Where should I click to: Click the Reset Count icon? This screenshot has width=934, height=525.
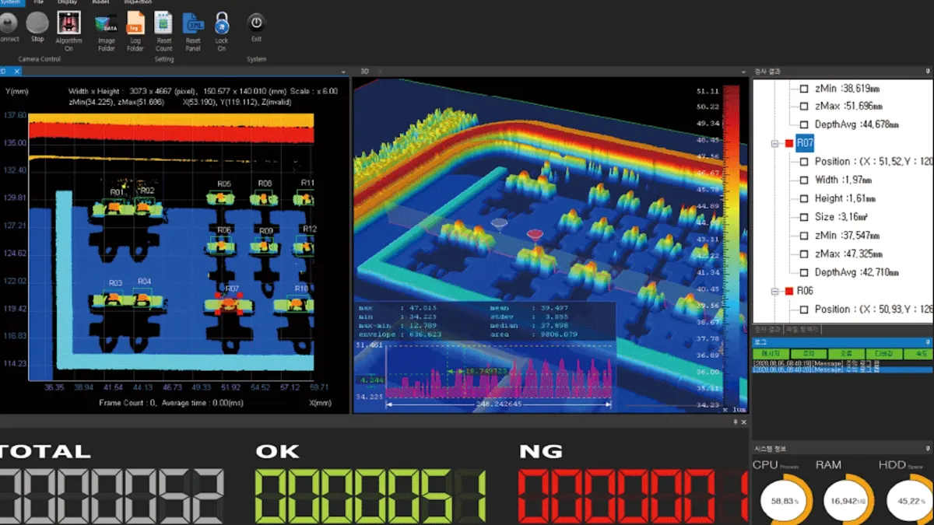click(x=163, y=23)
